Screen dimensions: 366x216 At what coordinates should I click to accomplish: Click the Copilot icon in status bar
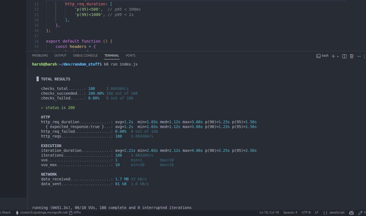pyautogui.click(x=352, y=212)
